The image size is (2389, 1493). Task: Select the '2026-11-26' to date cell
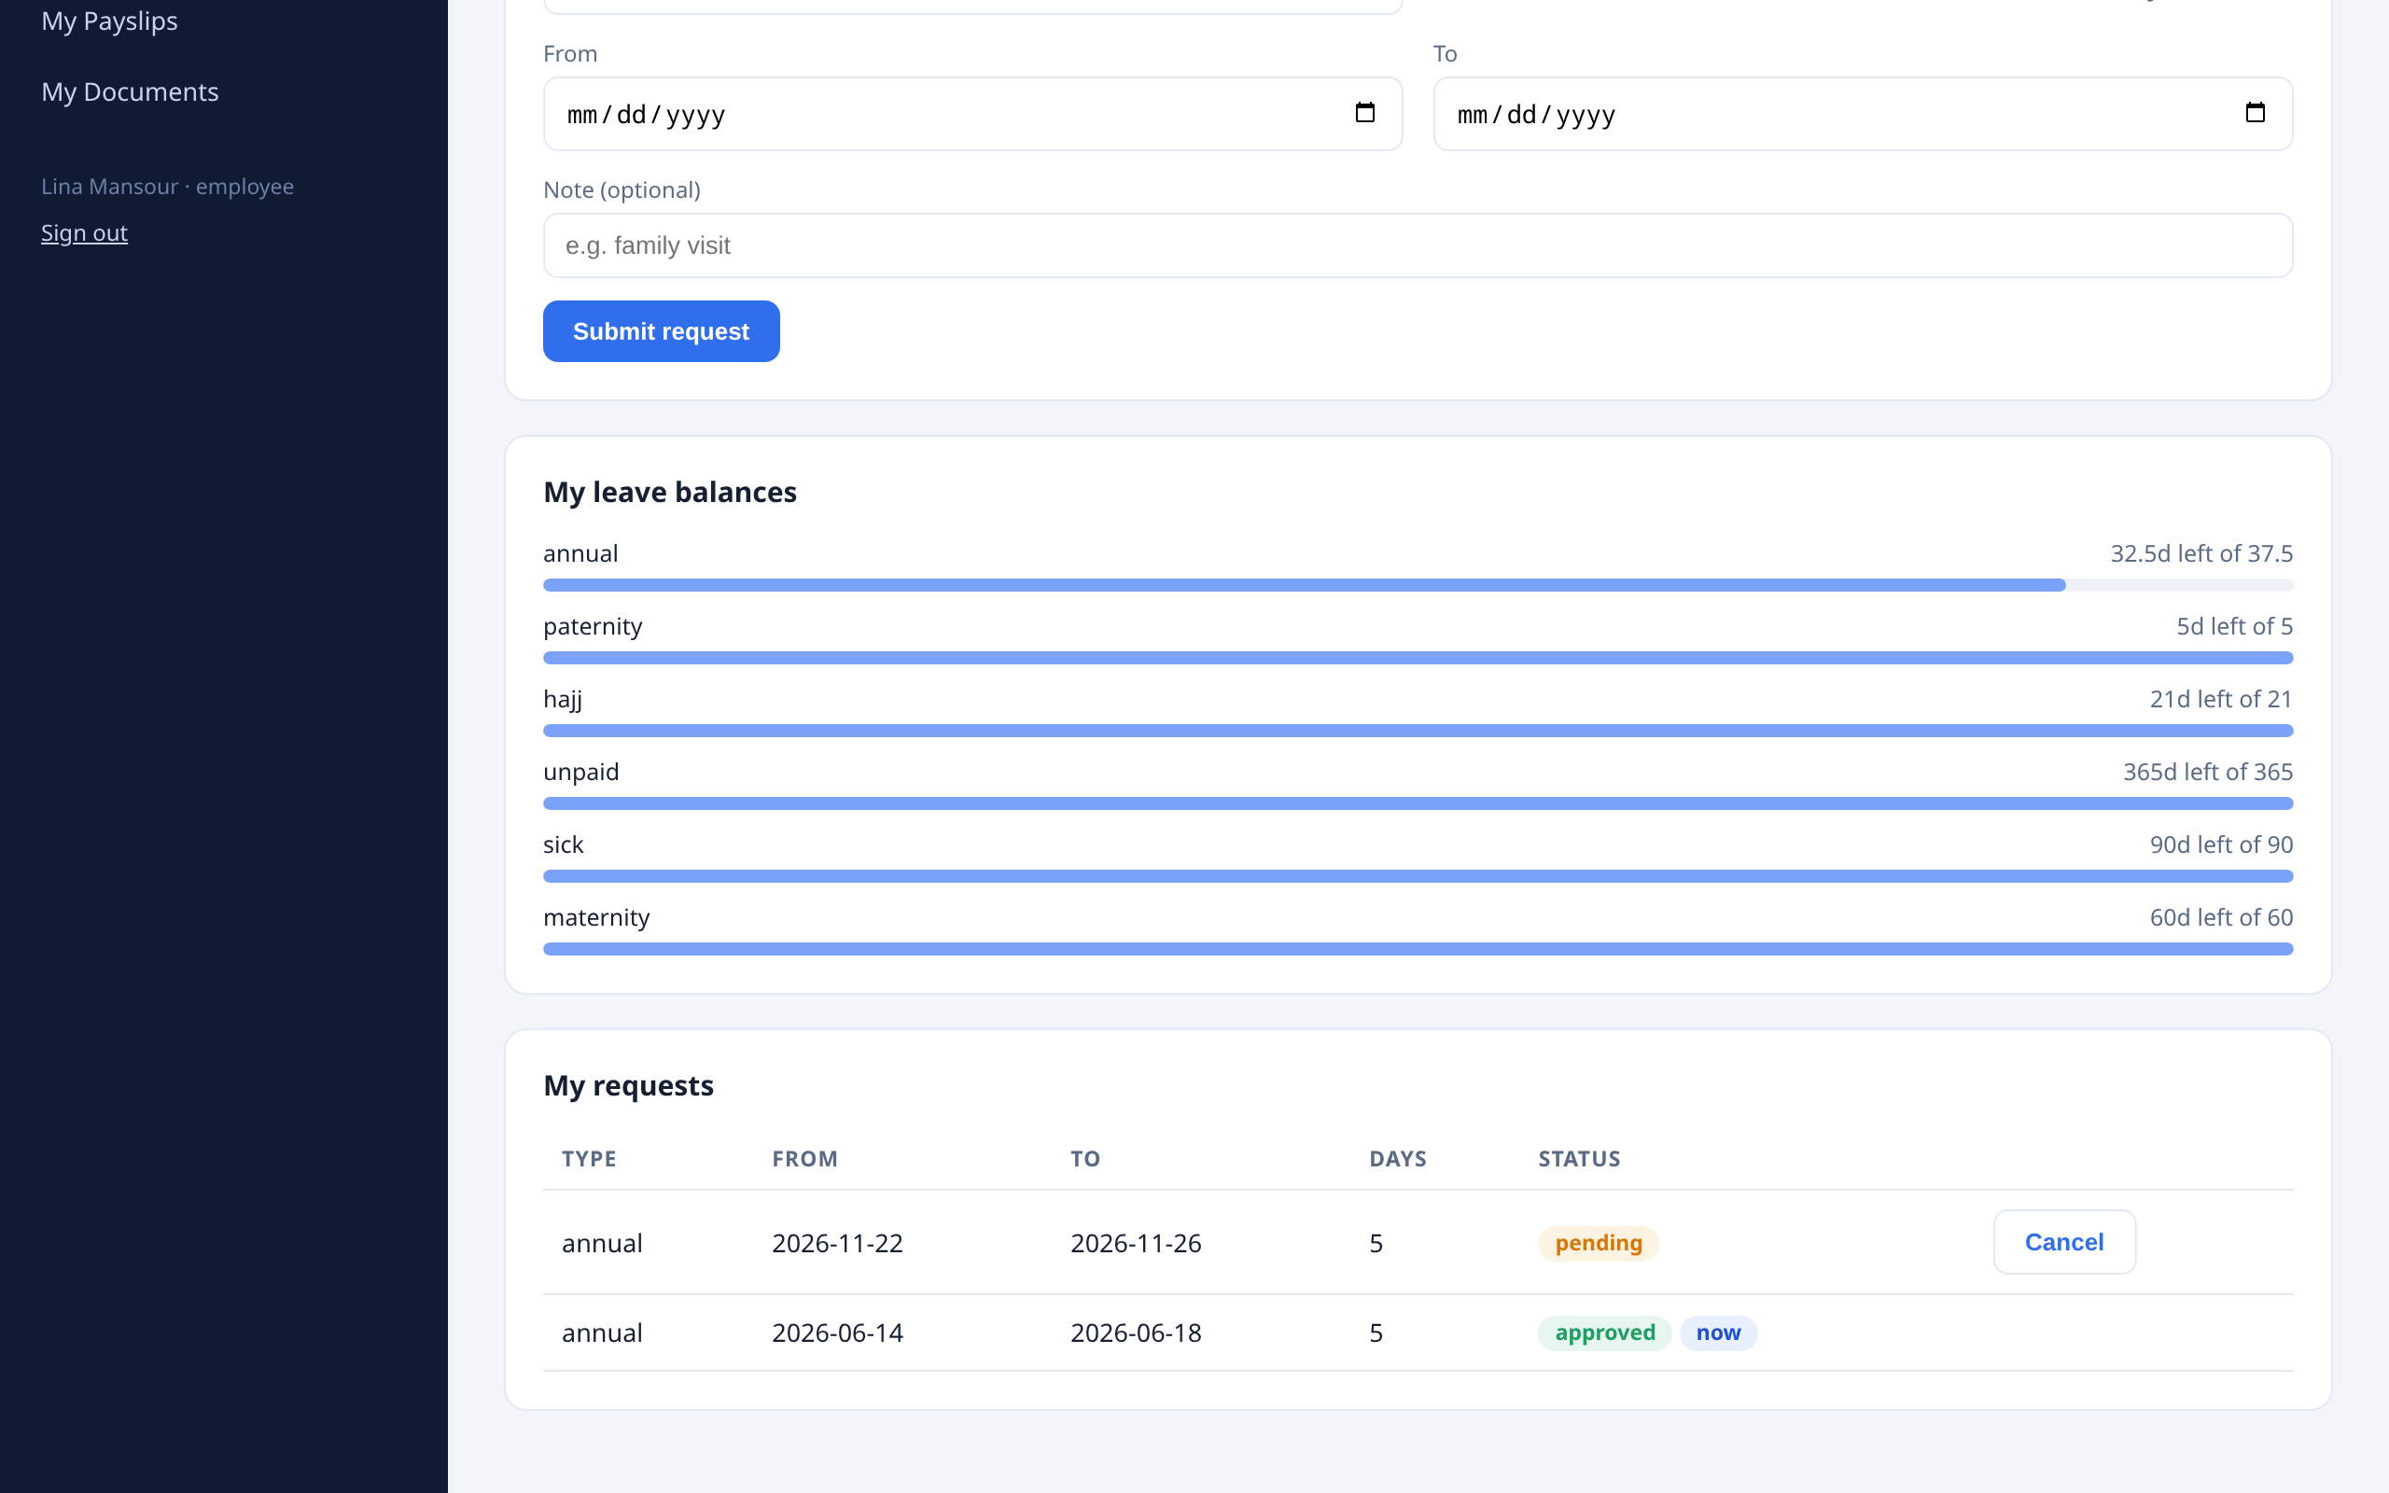click(x=1136, y=1243)
